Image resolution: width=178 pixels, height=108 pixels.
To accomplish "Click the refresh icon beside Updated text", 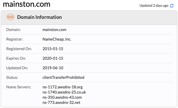I will 172,5.
